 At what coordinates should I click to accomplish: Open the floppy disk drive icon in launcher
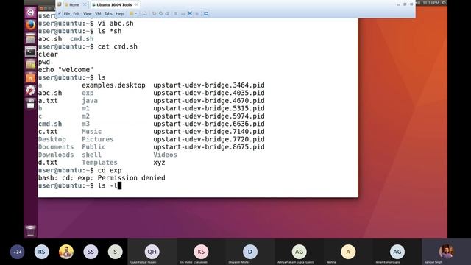point(30,103)
